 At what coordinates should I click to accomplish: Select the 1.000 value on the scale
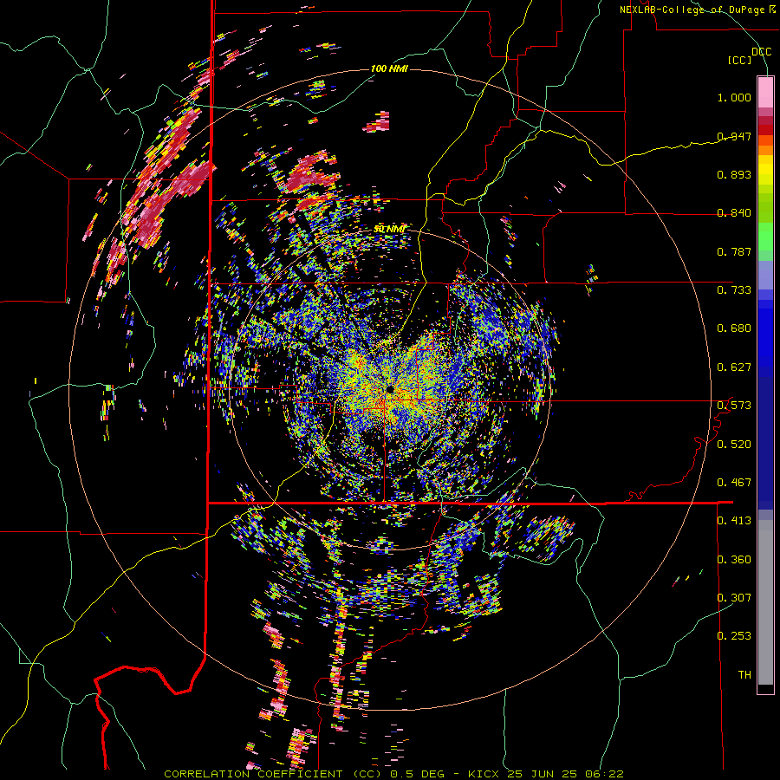coord(734,97)
